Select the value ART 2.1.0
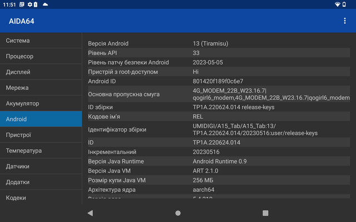356x222 pixels. 205,171
